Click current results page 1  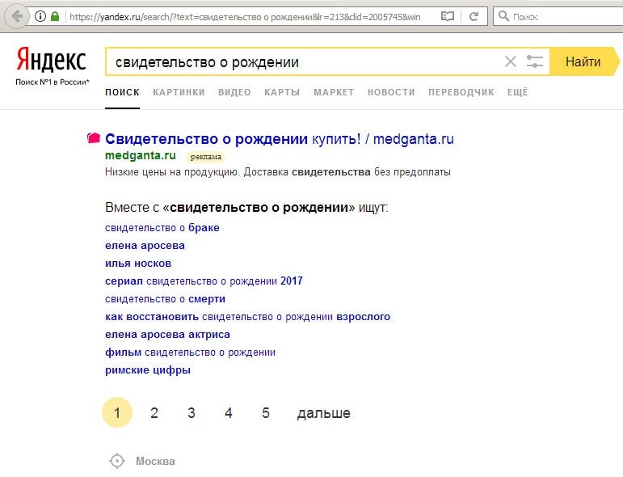click(117, 412)
